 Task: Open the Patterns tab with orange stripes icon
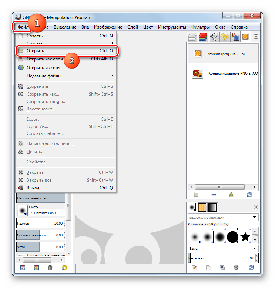pos(202,207)
